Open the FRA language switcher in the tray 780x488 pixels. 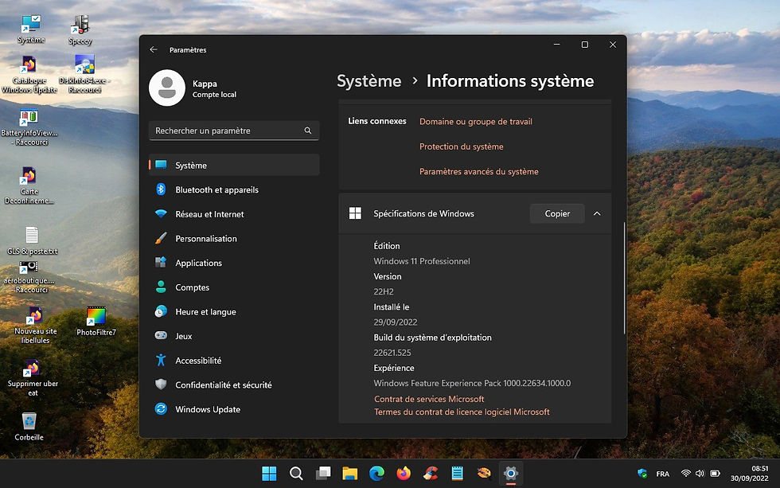click(662, 474)
